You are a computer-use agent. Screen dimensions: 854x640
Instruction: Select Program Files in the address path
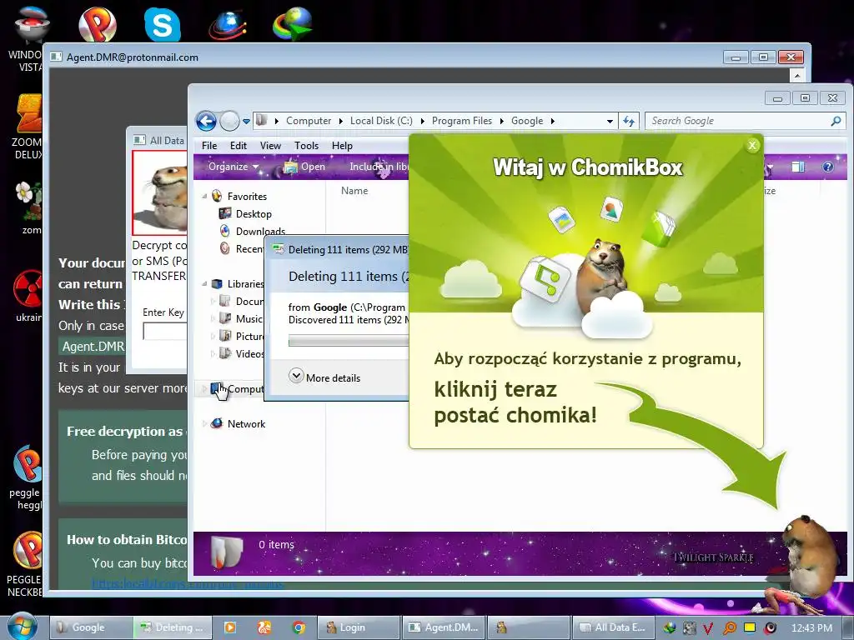point(462,121)
